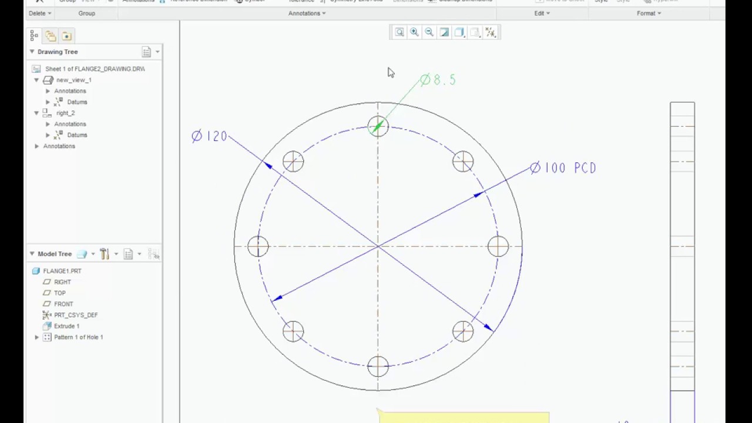Screen dimensions: 752x423
Task: Collapse the Drawing Tree panel header
Action: pyautogui.click(x=32, y=52)
